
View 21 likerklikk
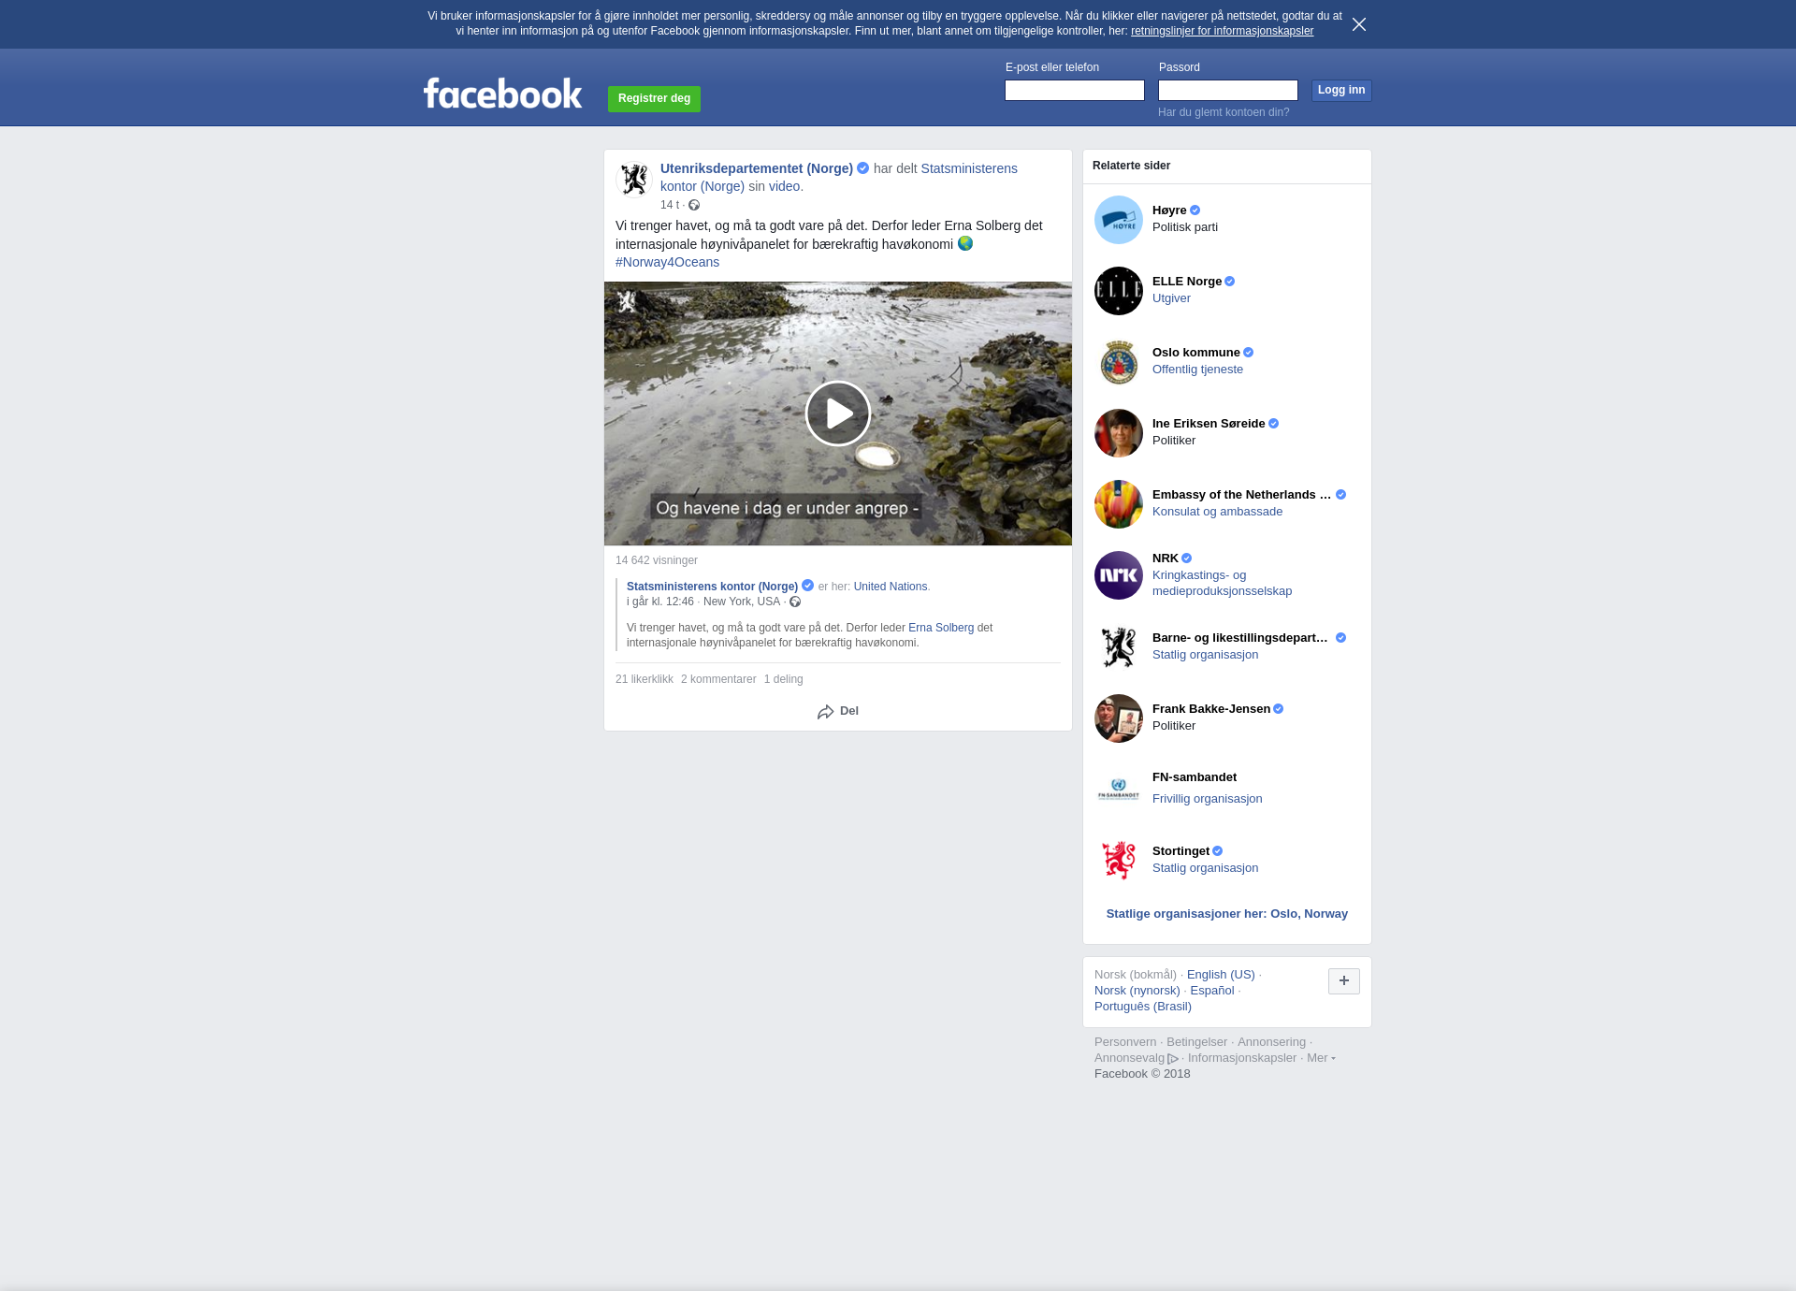[645, 679]
